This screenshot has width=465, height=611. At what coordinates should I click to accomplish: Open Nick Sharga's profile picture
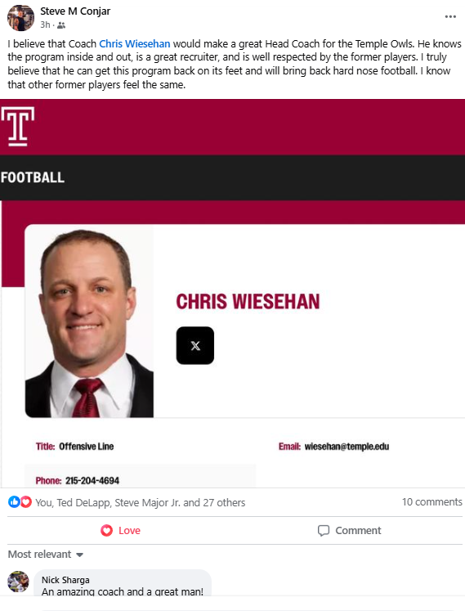(x=18, y=582)
